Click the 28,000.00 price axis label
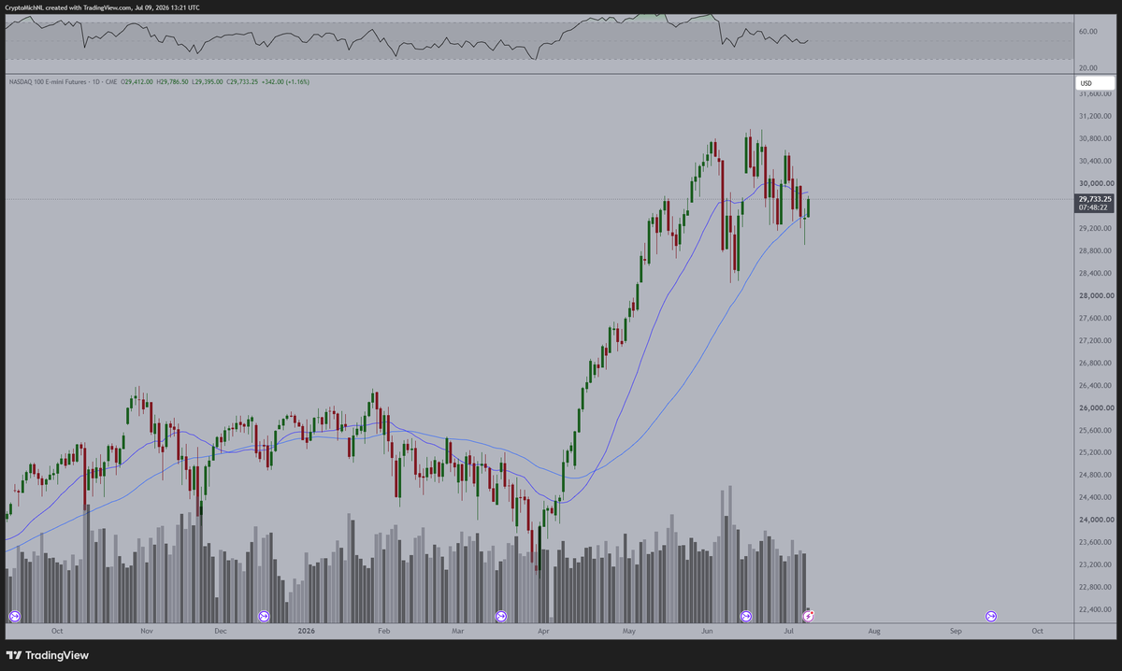 (1095, 296)
